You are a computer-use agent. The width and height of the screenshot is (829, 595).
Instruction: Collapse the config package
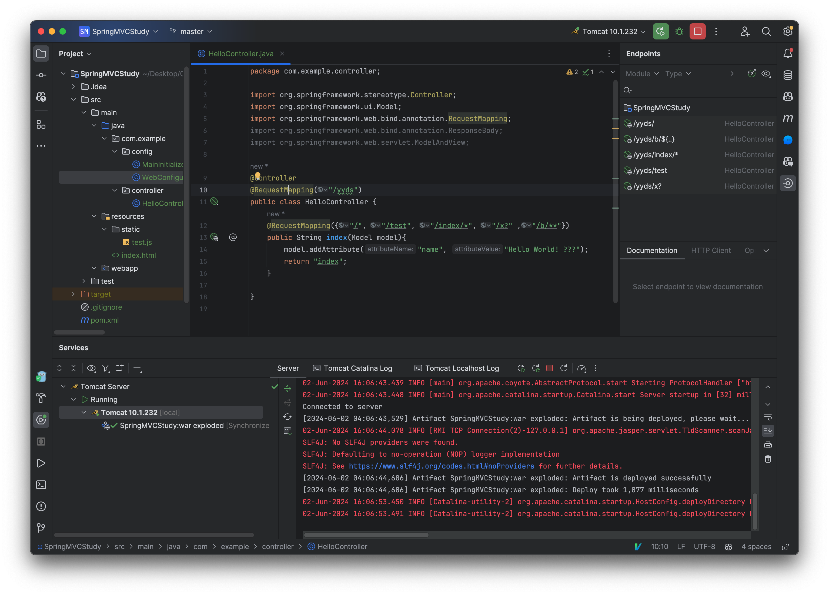click(114, 151)
